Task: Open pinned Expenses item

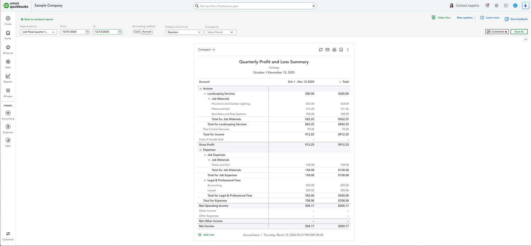Action: (8, 129)
